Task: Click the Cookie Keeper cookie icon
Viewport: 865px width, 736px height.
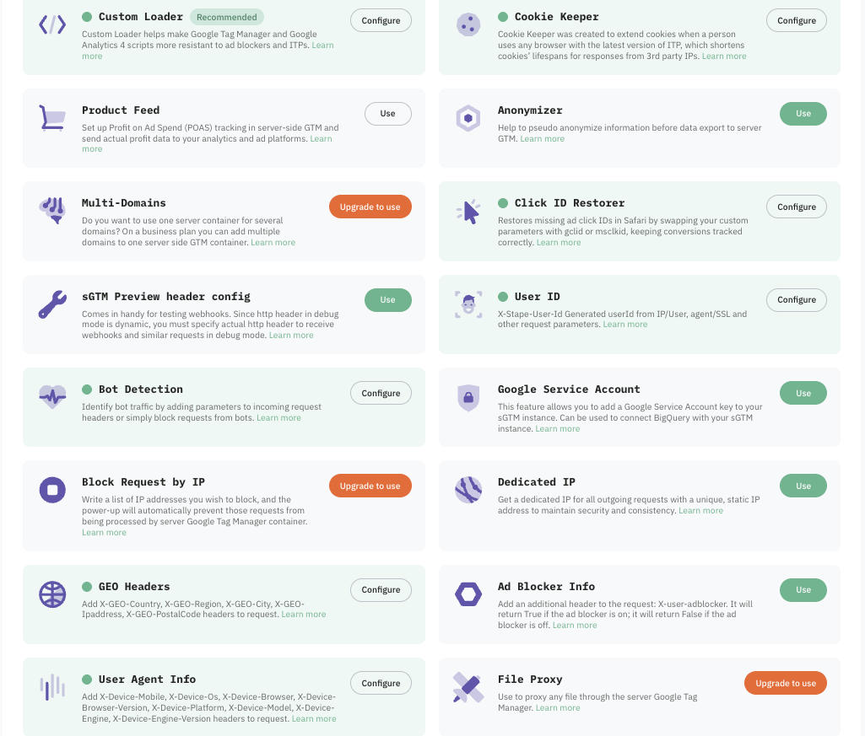Action: pyautogui.click(x=468, y=24)
